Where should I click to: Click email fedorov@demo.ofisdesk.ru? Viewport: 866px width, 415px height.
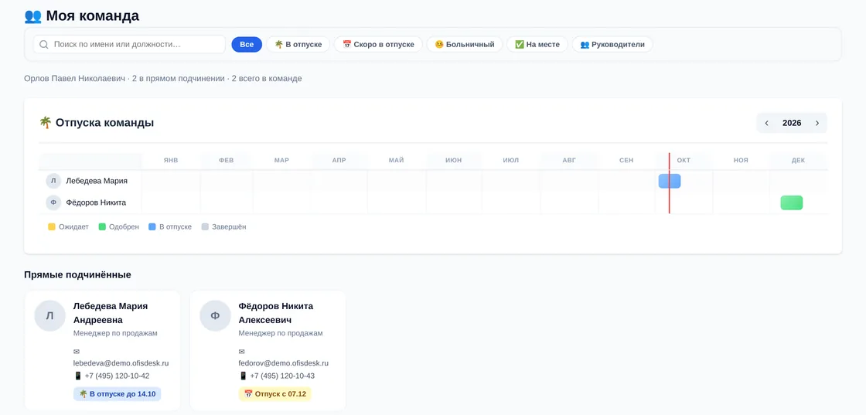[x=284, y=363]
